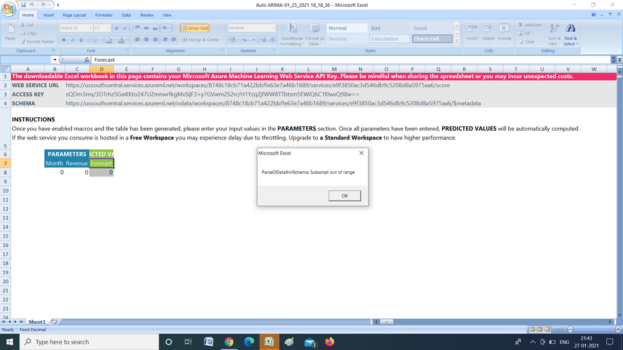Screen dimensions: 623x350
Task: Click the zoom slider on the status bar
Action: (594, 329)
